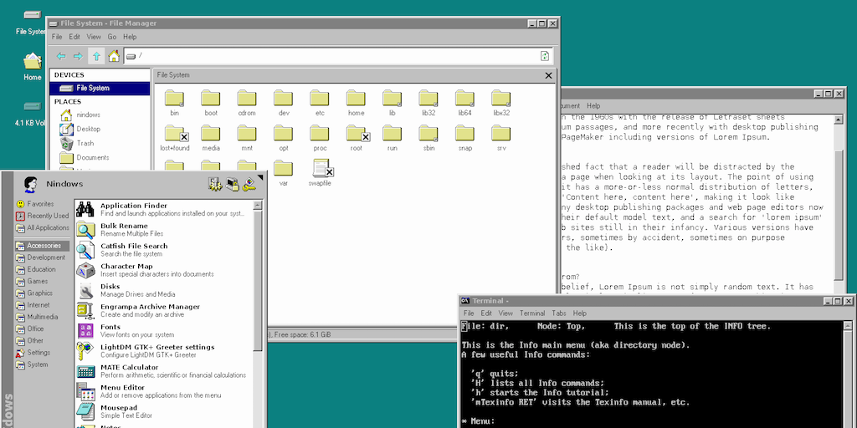Viewport: 857px width, 428px height.
Task: Click the back arrow in File Manager toolbar
Action: pyautogui.click(x=61, y=56)
